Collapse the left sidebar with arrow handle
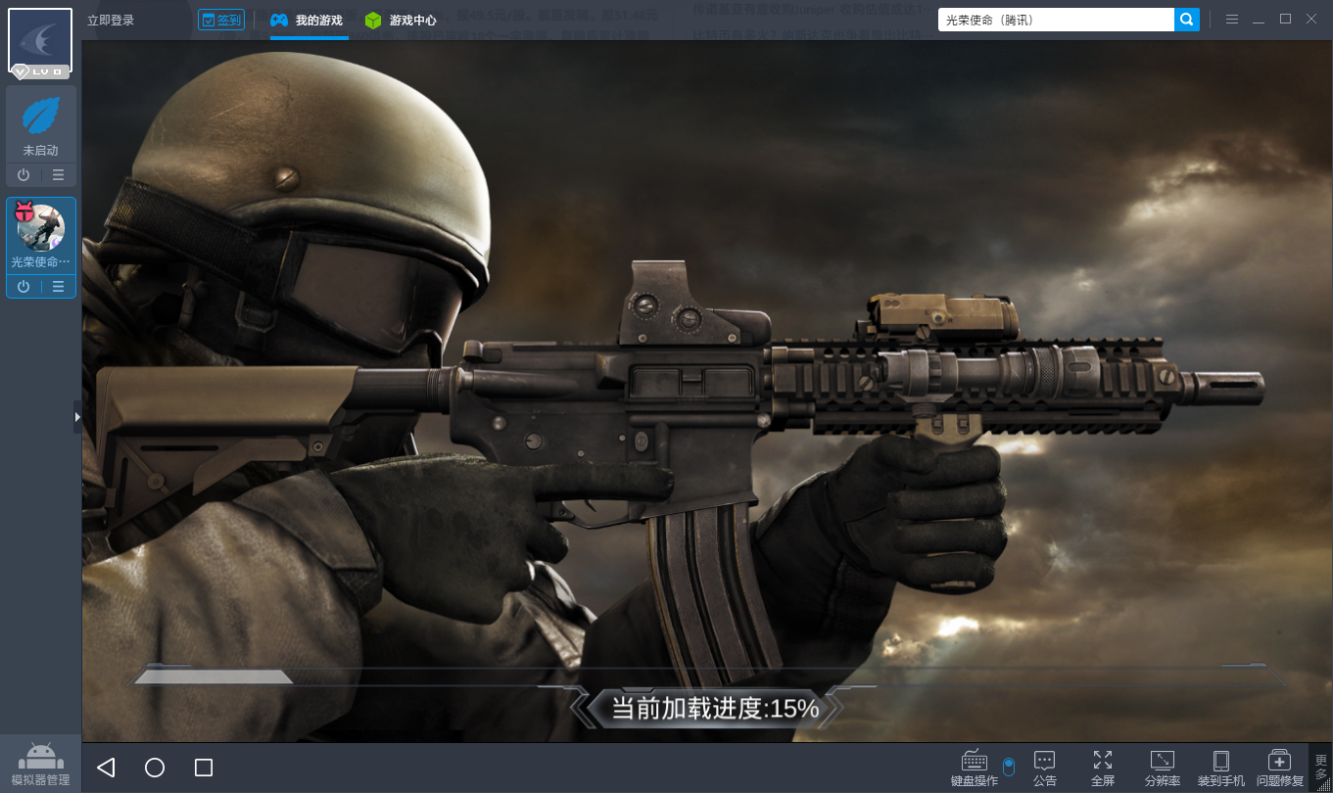The height and width of the screenshot is (793, 1333). point(77,416)
